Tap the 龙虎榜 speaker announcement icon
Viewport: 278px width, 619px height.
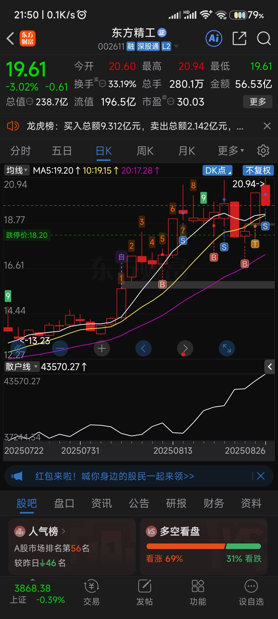click(x=13, y=126)
